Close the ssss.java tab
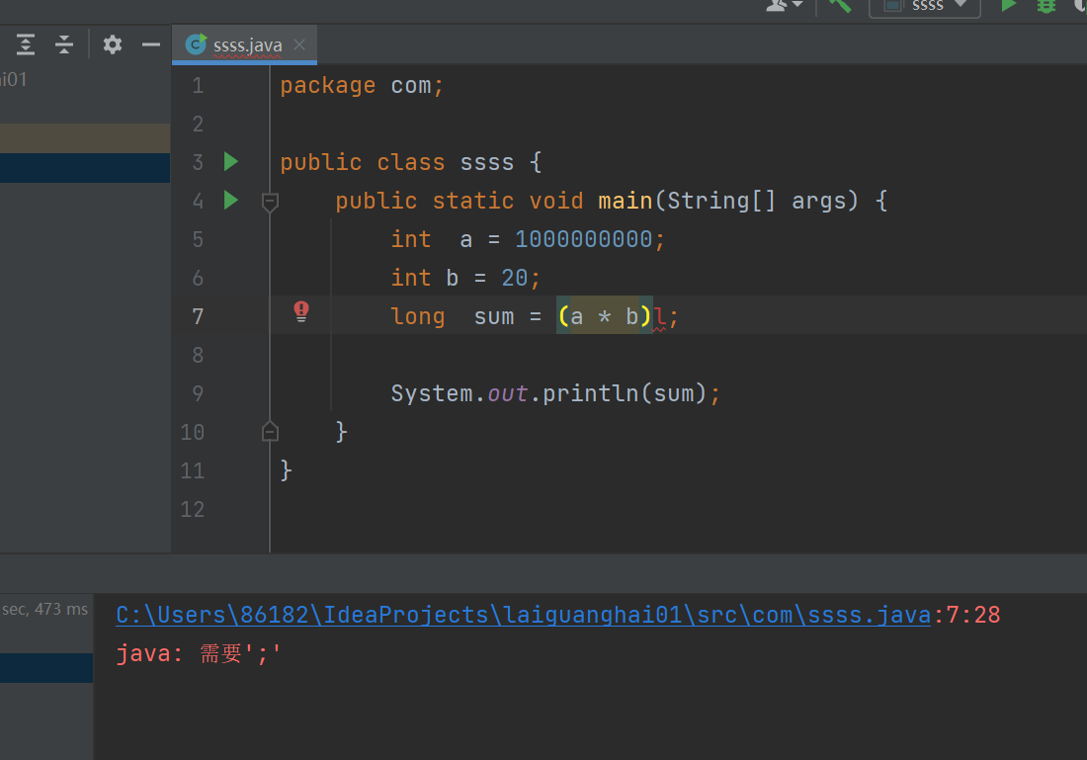 click(x=299, y=44)
